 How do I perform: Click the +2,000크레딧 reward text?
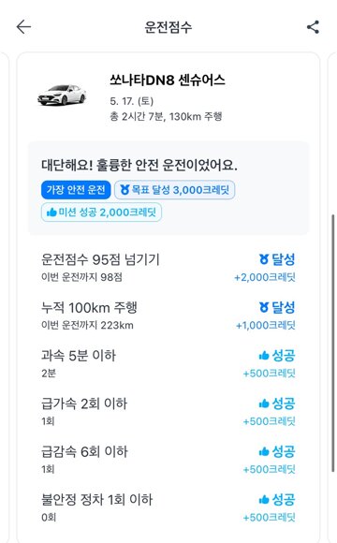[265, 277]
